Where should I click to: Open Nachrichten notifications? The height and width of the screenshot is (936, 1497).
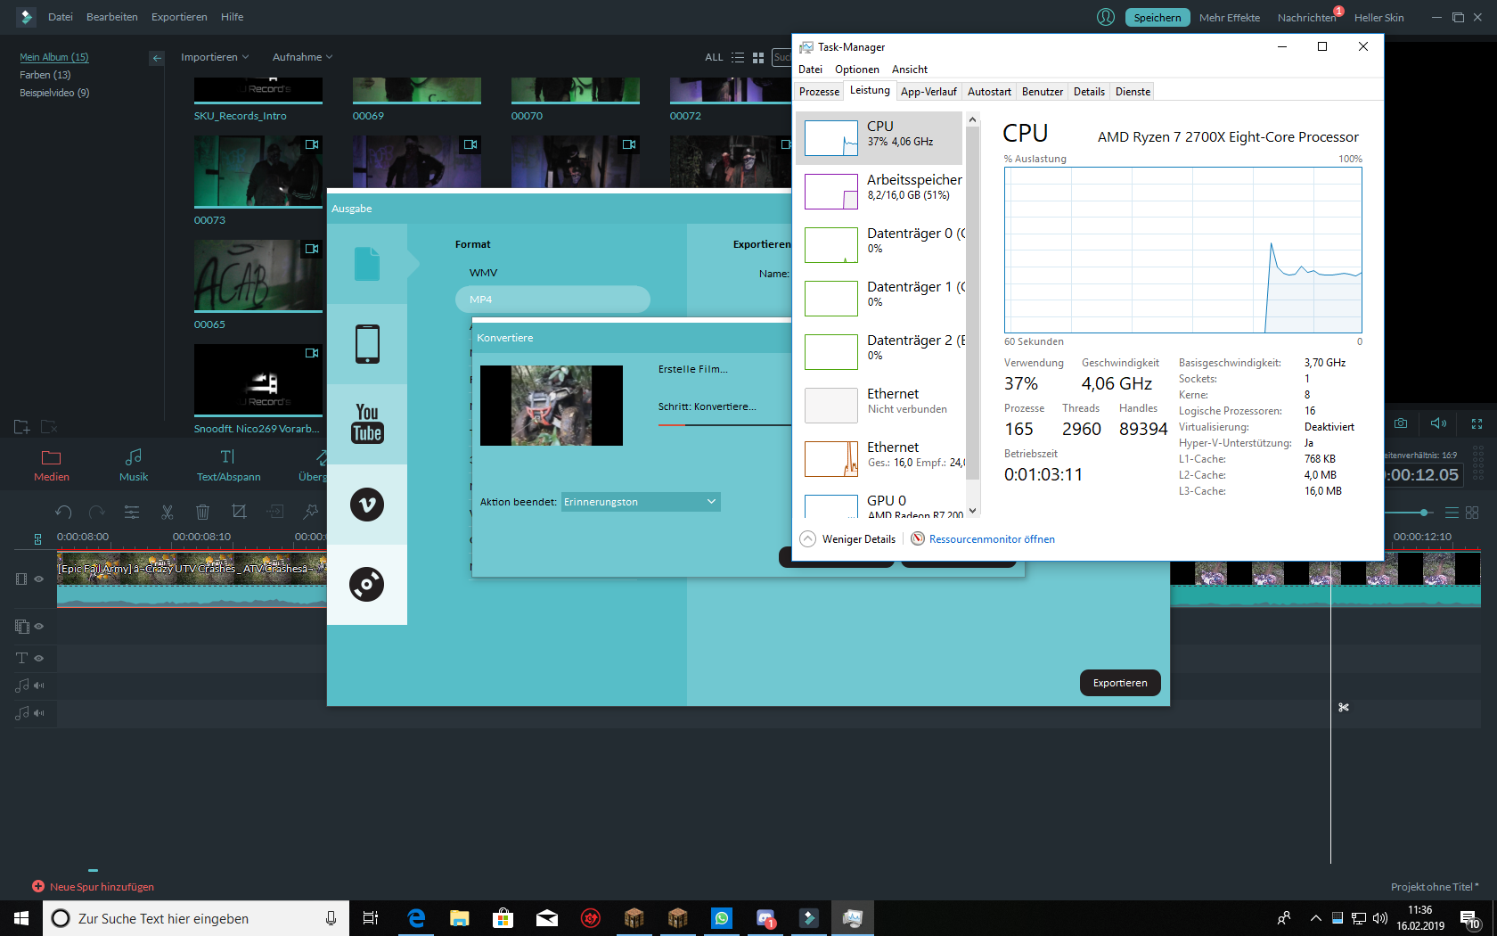point(1307,17)
